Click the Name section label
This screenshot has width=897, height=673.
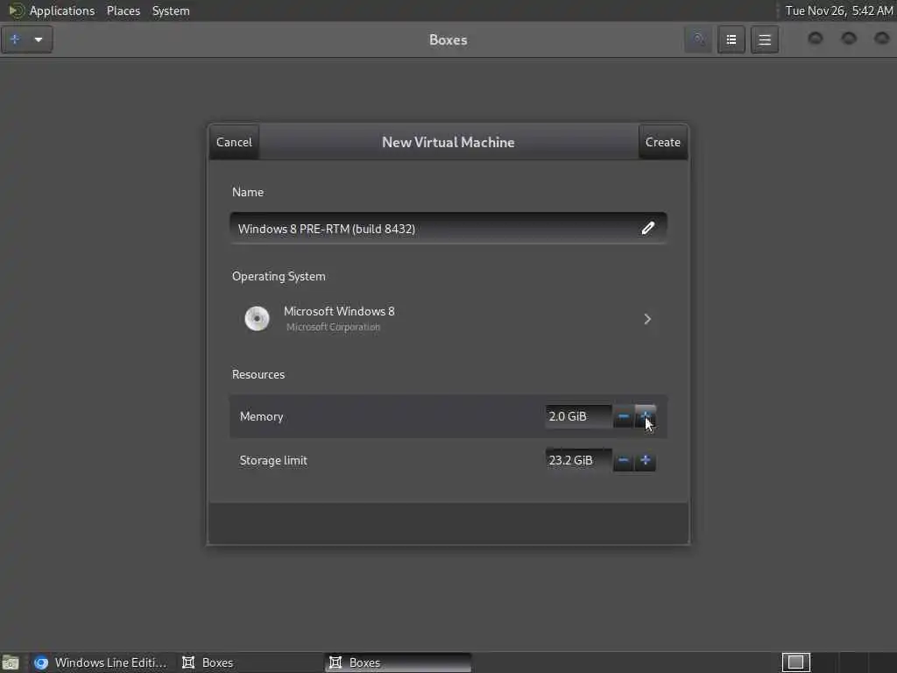click(248, 192)
